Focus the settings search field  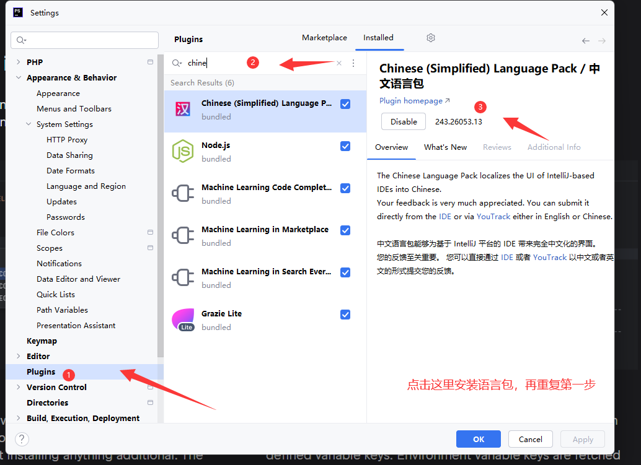click(x=85, y=40)
